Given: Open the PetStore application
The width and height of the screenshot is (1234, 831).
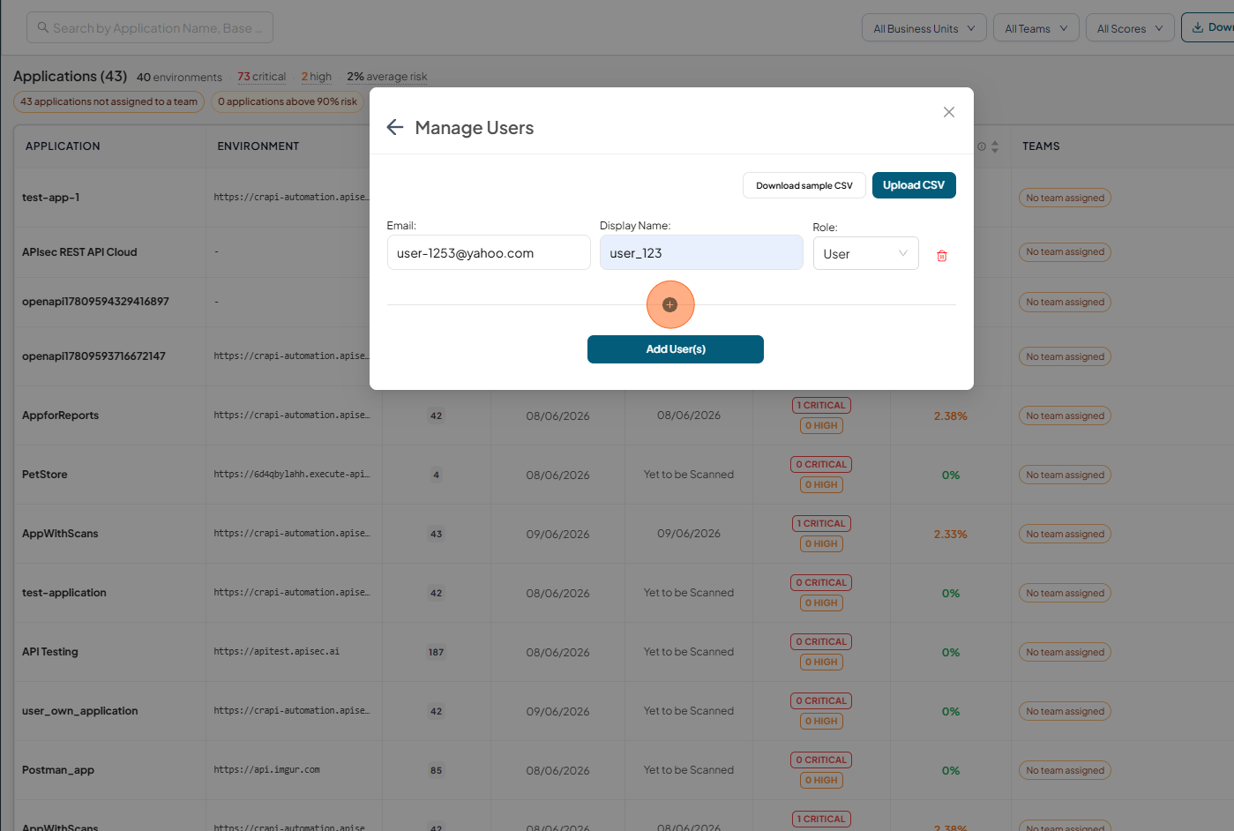Looking at the screenshot, I should pyautogui.click(x=45, y=475).
